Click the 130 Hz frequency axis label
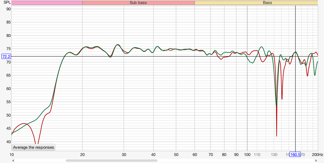Image resolution: width=324 pixels, height=163 pixels. pos(274,154)
